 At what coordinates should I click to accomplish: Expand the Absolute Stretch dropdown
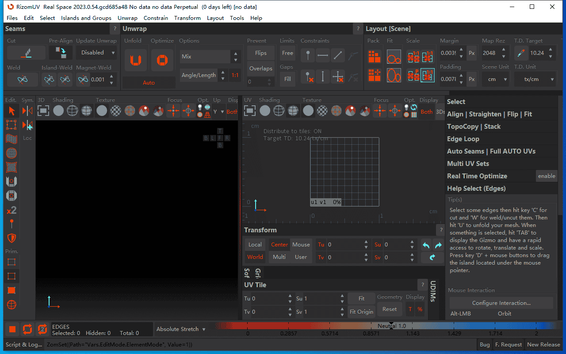pos(181,329)
